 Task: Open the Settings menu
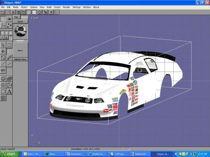point(77,7)
